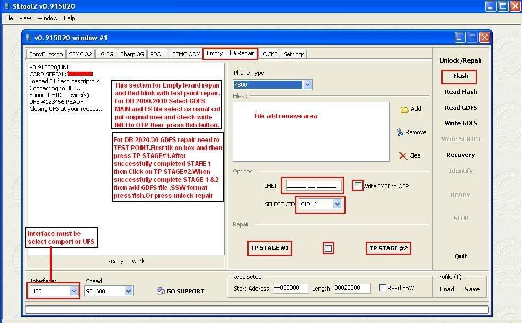Maximize the main SEtool2 window
Viewport: 522px width, 323px height.
point(503,6)
